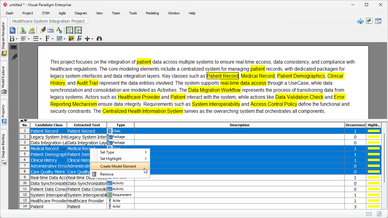Open the Font size dropdown arrow
The height and width of the screenshot is (218, 388).
pyautogui.click(x=52, y=39)
